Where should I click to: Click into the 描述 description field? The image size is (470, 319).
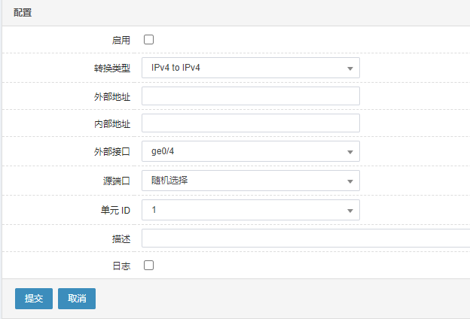click(x=306, y=238)
